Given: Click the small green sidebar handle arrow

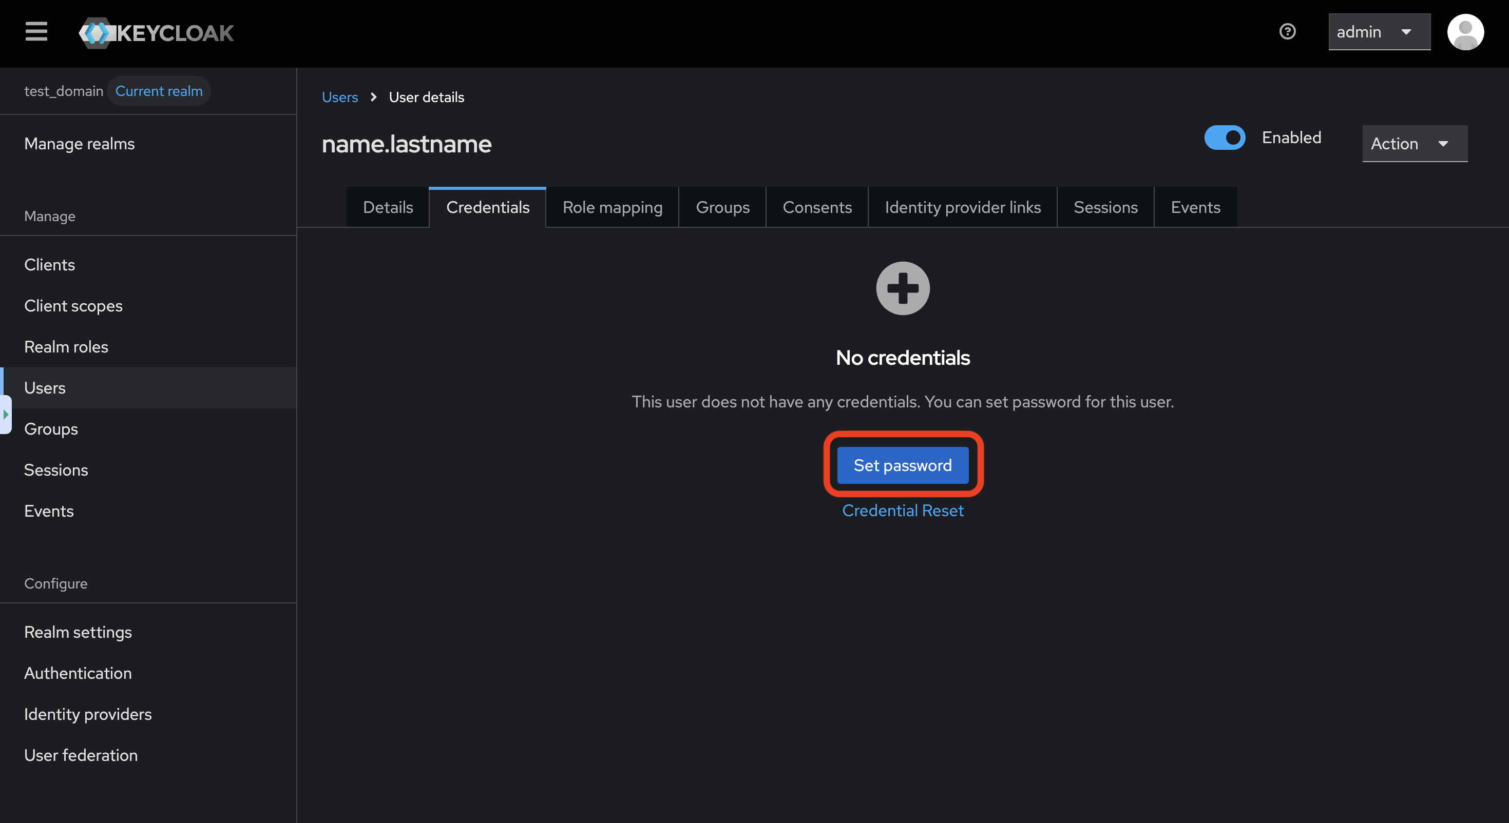Looking at the screenshot, I should pyautogui.click(x=6, y=415).
